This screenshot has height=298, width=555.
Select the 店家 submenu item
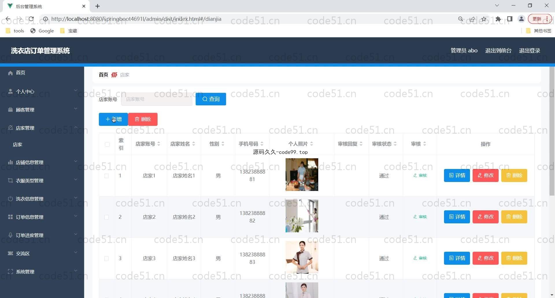point(42,144)
